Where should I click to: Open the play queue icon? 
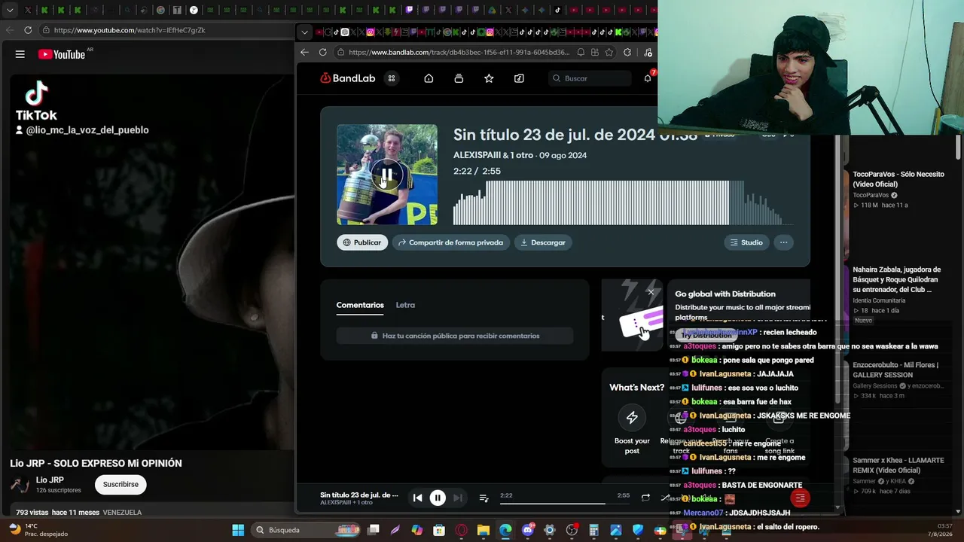click(484, 498)
